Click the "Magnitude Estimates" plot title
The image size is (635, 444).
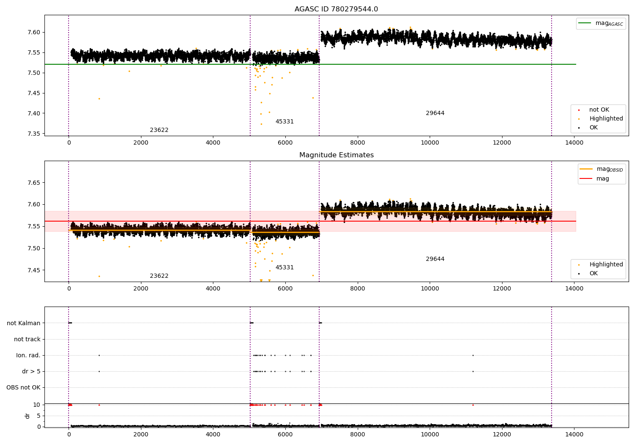pyautogui.click(x=336, y=155)
